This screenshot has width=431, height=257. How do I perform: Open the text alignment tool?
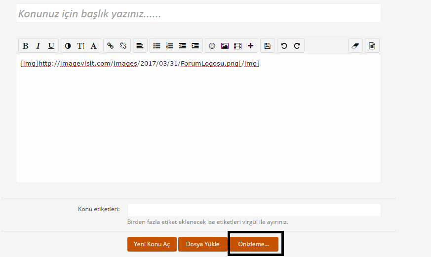pos(140,46)
